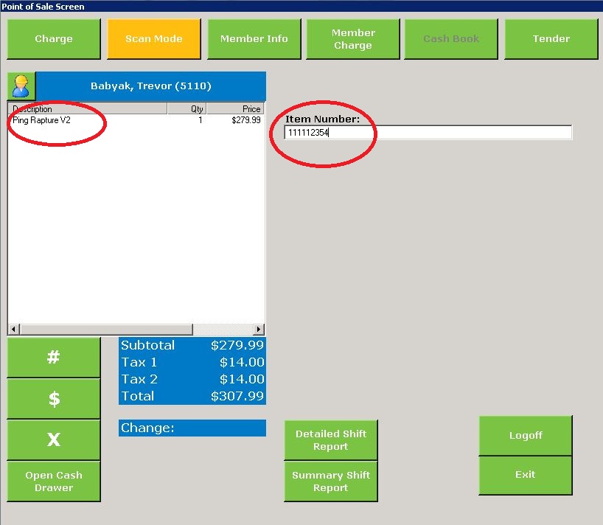Click the $ price button
This screenshot has height=525, width=603.
tap(54, 399)
